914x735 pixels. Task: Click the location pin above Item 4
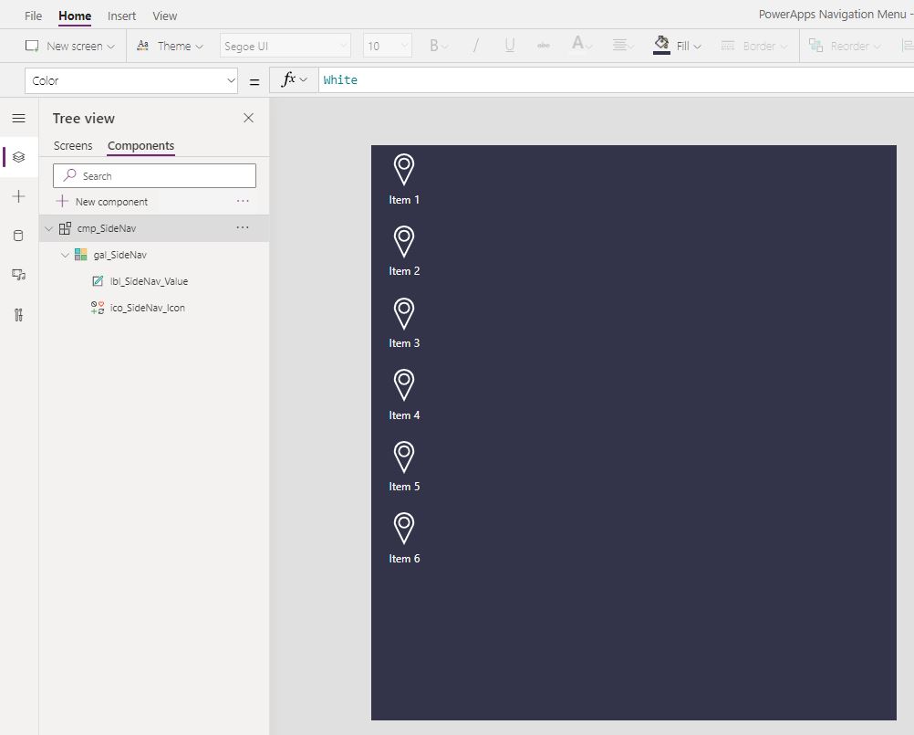404,385
